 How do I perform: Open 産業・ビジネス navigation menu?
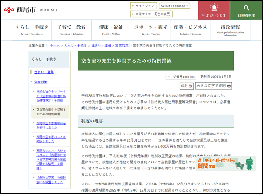click(190, 30)
